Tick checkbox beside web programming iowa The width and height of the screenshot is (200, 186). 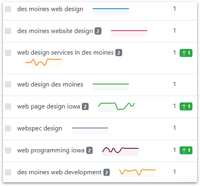8,150
